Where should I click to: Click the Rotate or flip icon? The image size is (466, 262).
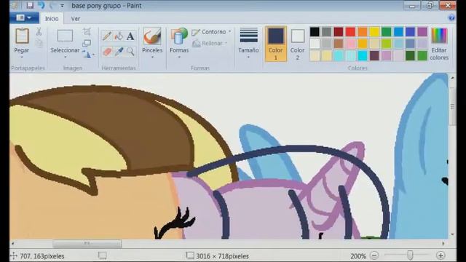coord(87,55)
